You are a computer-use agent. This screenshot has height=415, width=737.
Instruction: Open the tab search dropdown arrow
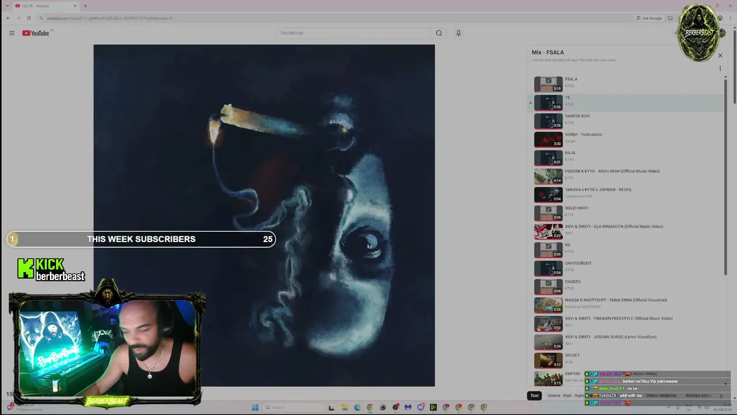(7, 6)
